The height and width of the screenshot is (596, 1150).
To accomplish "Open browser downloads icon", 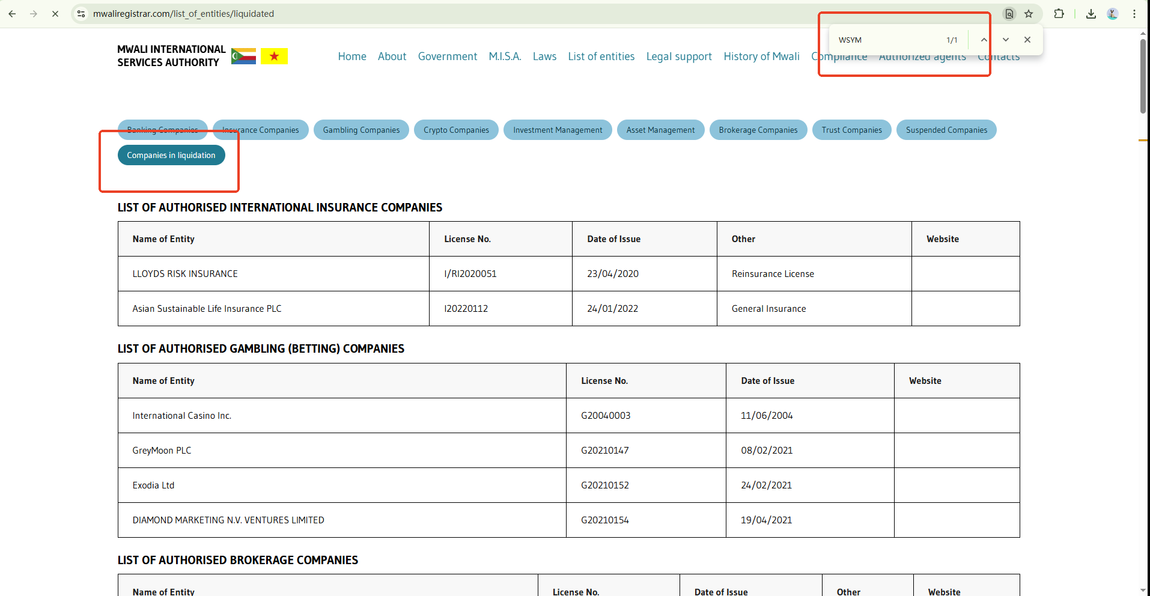I will click(1091, 14).
